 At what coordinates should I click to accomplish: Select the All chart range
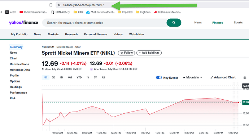coord(103,77)
